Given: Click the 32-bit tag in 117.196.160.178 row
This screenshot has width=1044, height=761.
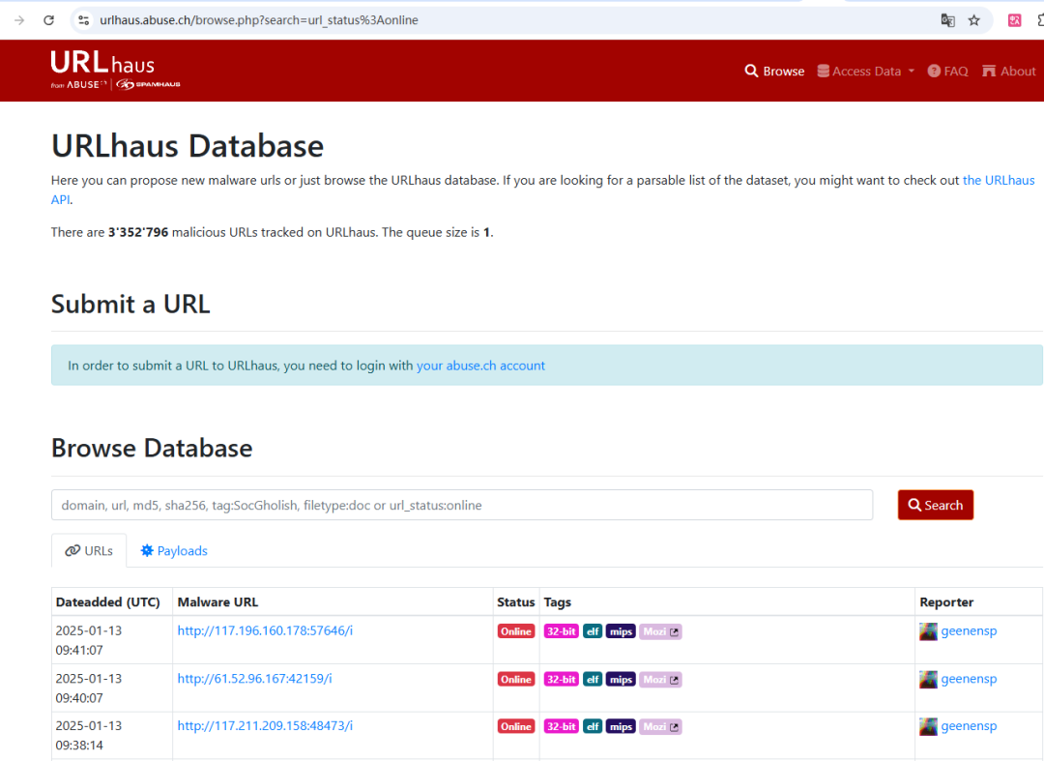Looking at the screenshot, I should pos(562,631).
